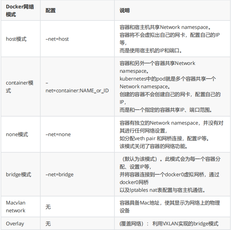
Task: Click the description starting '容器和另外一个容器共享Network'
Action: pos(170,87)
